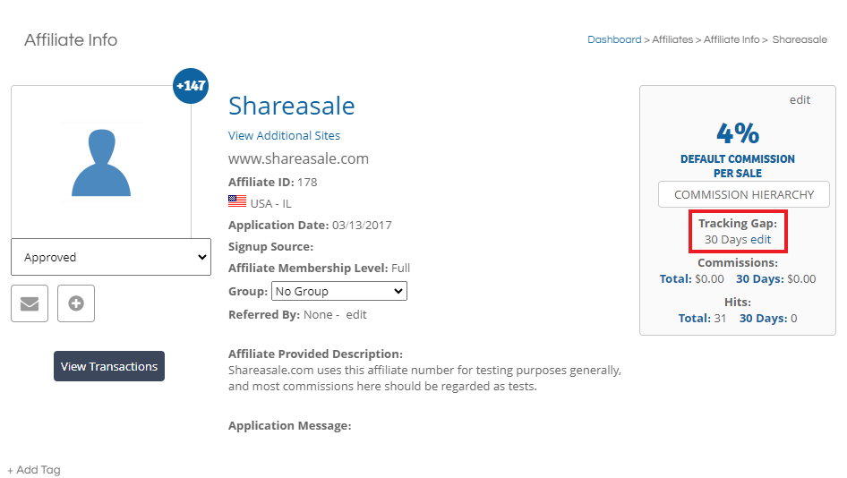Click edit next to Tracking Gap
The height and width of the screenshot is (478, 847).
click(760, 239)
